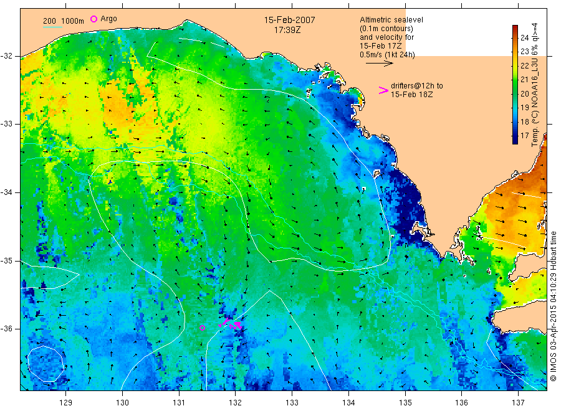Click latitude axis label -34
Image resolution: width=561 pixels, height=411 pixels.
click(6, 192)
